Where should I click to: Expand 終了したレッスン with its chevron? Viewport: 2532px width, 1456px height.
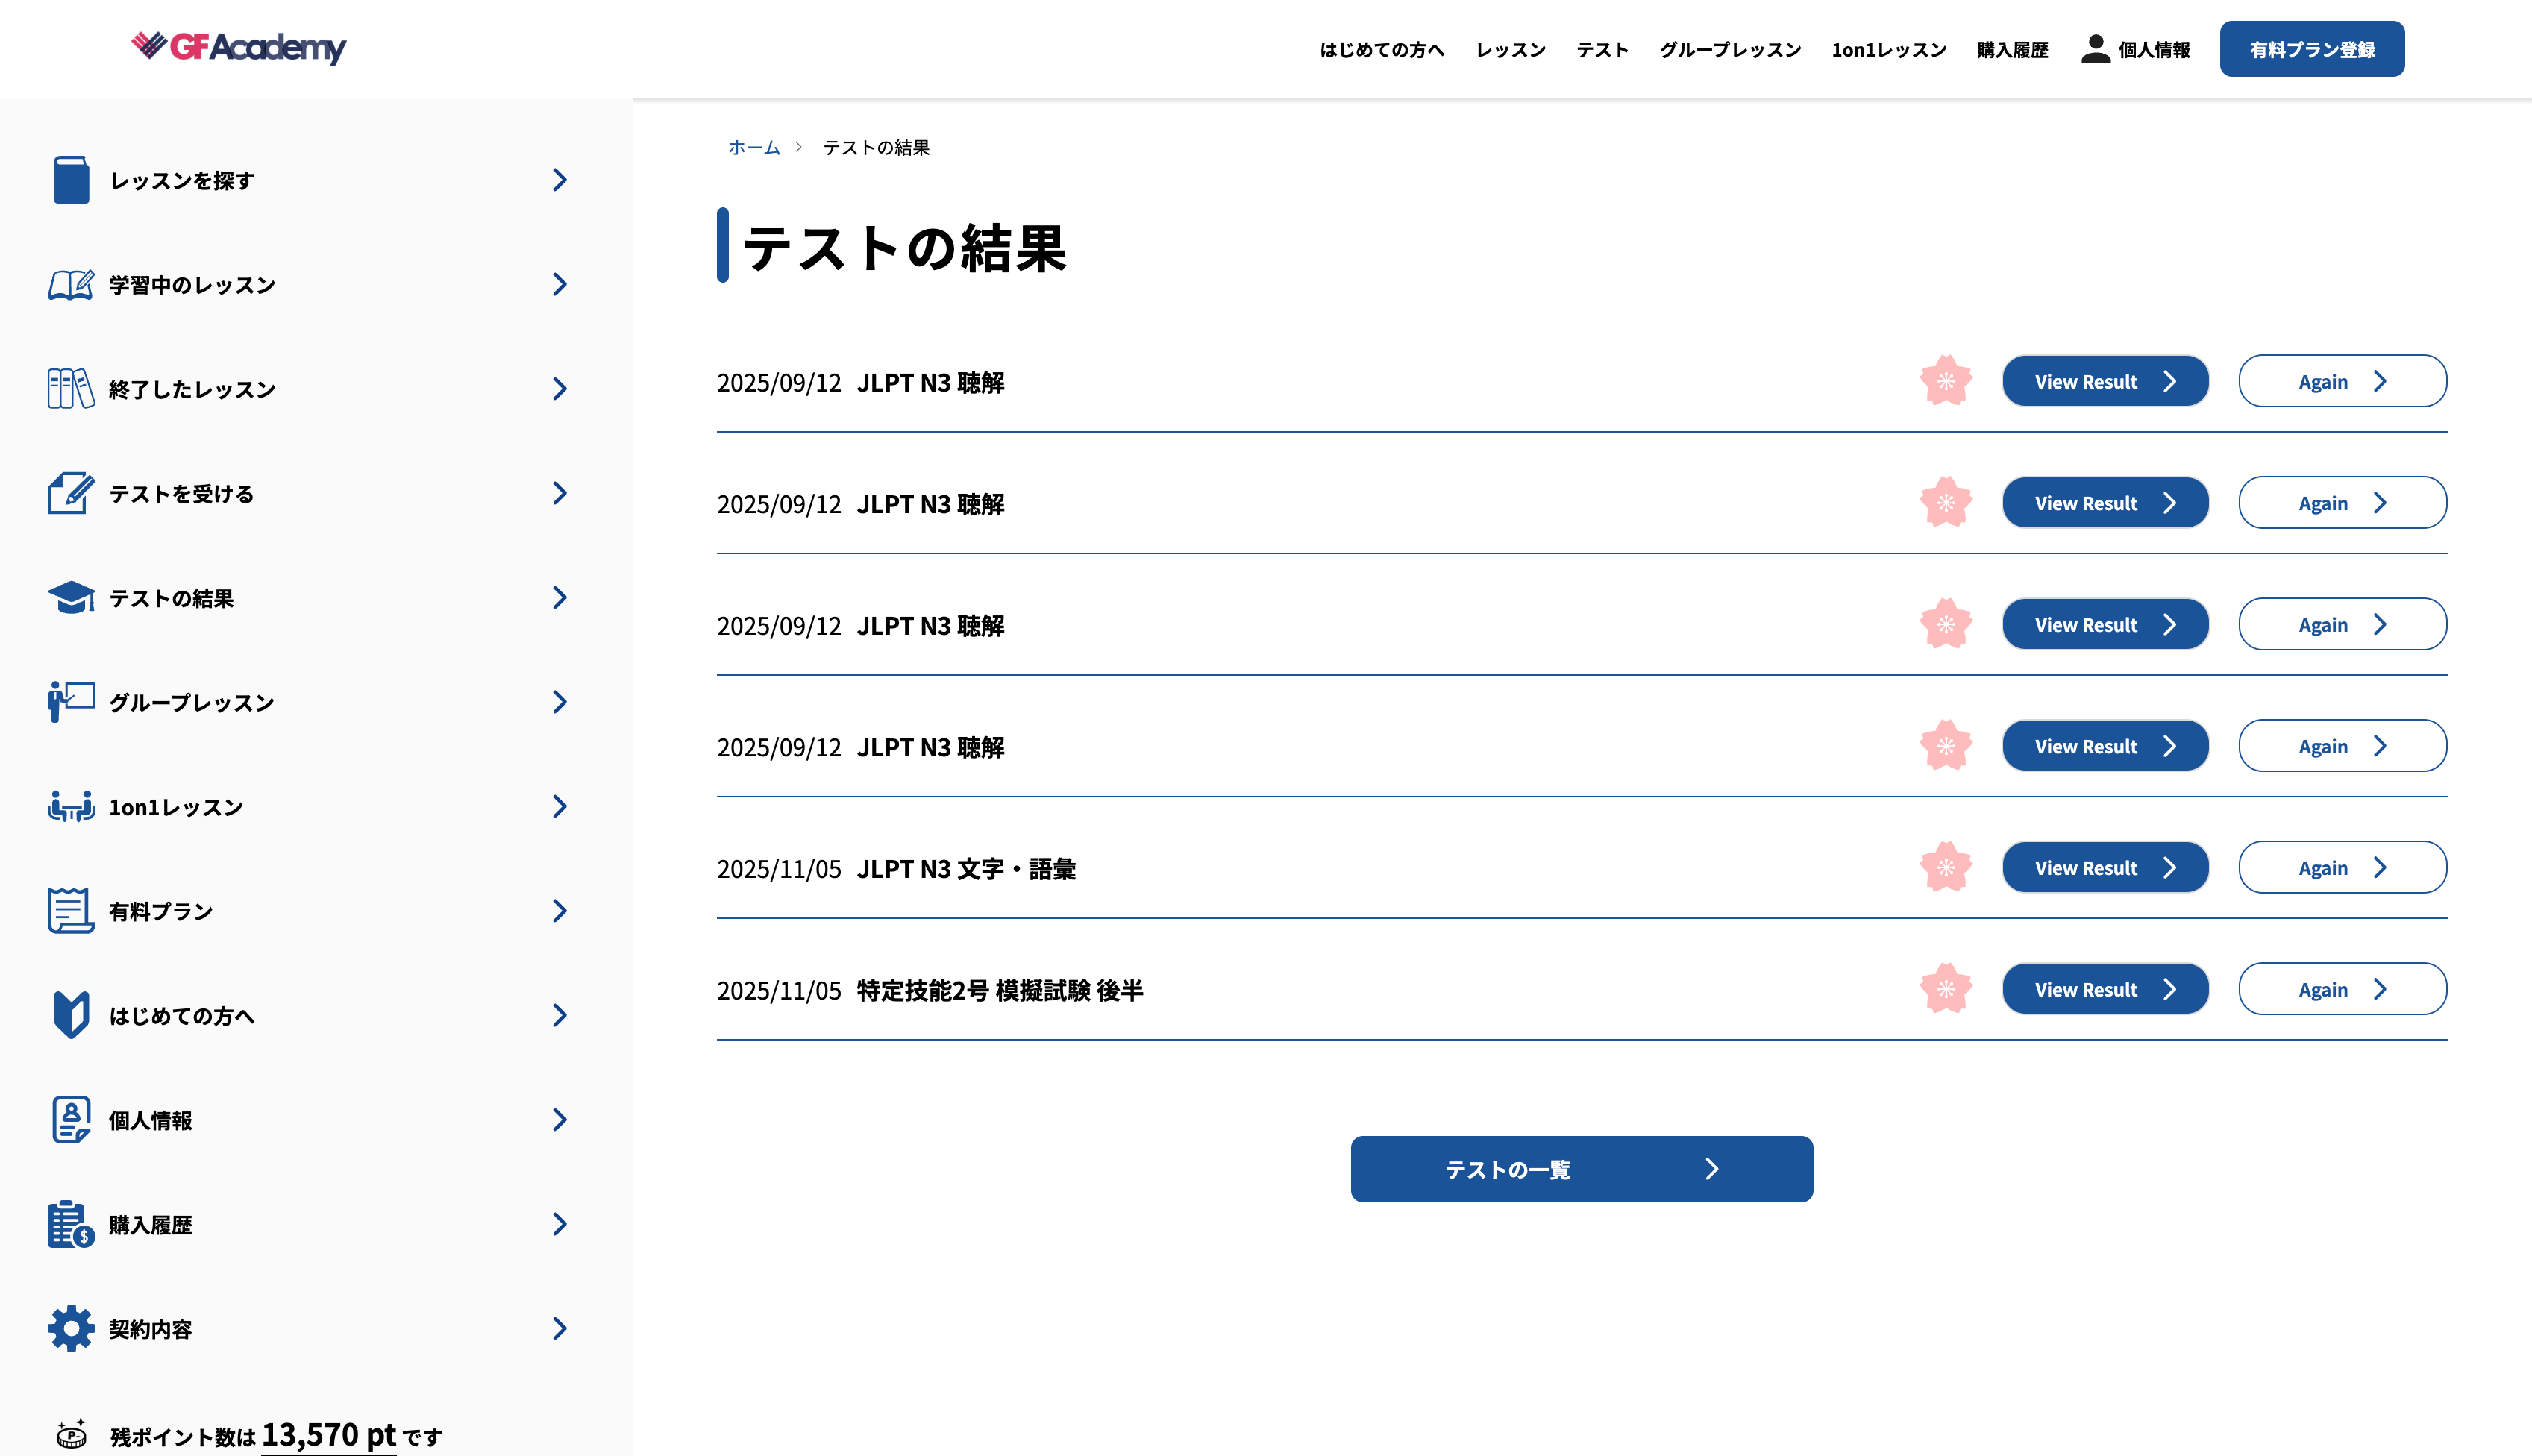(559, 389)
